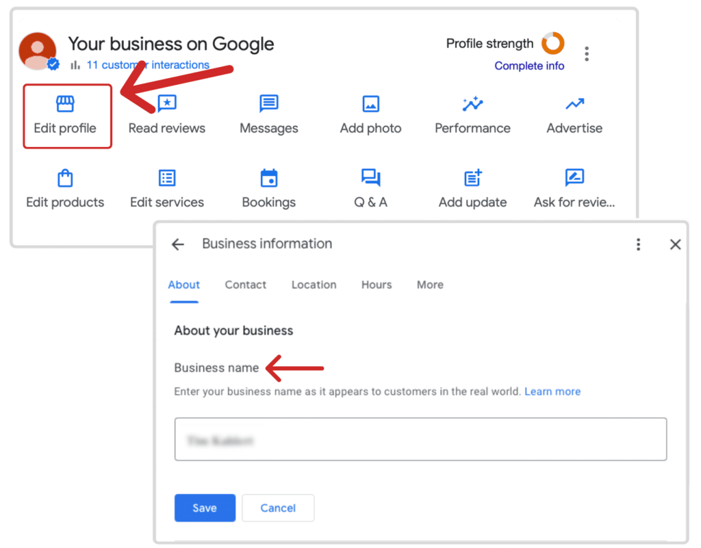This screenshot has height=548, width=701.
Task: Open the Bookings calendar icon
Action: [269, 178]
